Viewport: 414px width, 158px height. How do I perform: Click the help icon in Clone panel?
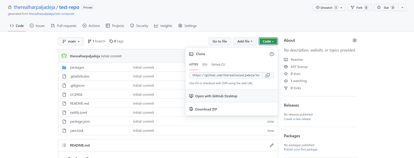pos(271,54)
